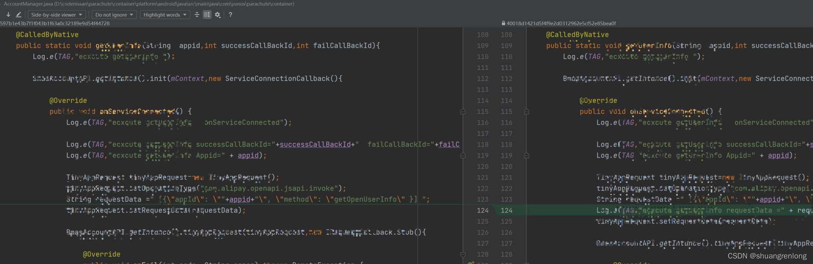Click successCallBackId variable in left pane log line

(x=315, y=144)
